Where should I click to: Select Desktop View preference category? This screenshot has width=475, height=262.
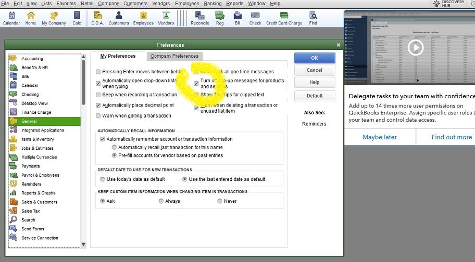pyautogui.click(x=45, y=103)
